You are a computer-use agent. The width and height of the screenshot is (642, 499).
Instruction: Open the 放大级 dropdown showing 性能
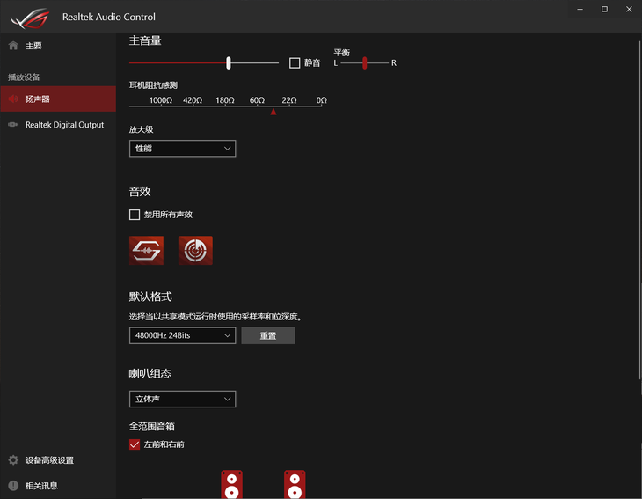(x=182, y=149)
